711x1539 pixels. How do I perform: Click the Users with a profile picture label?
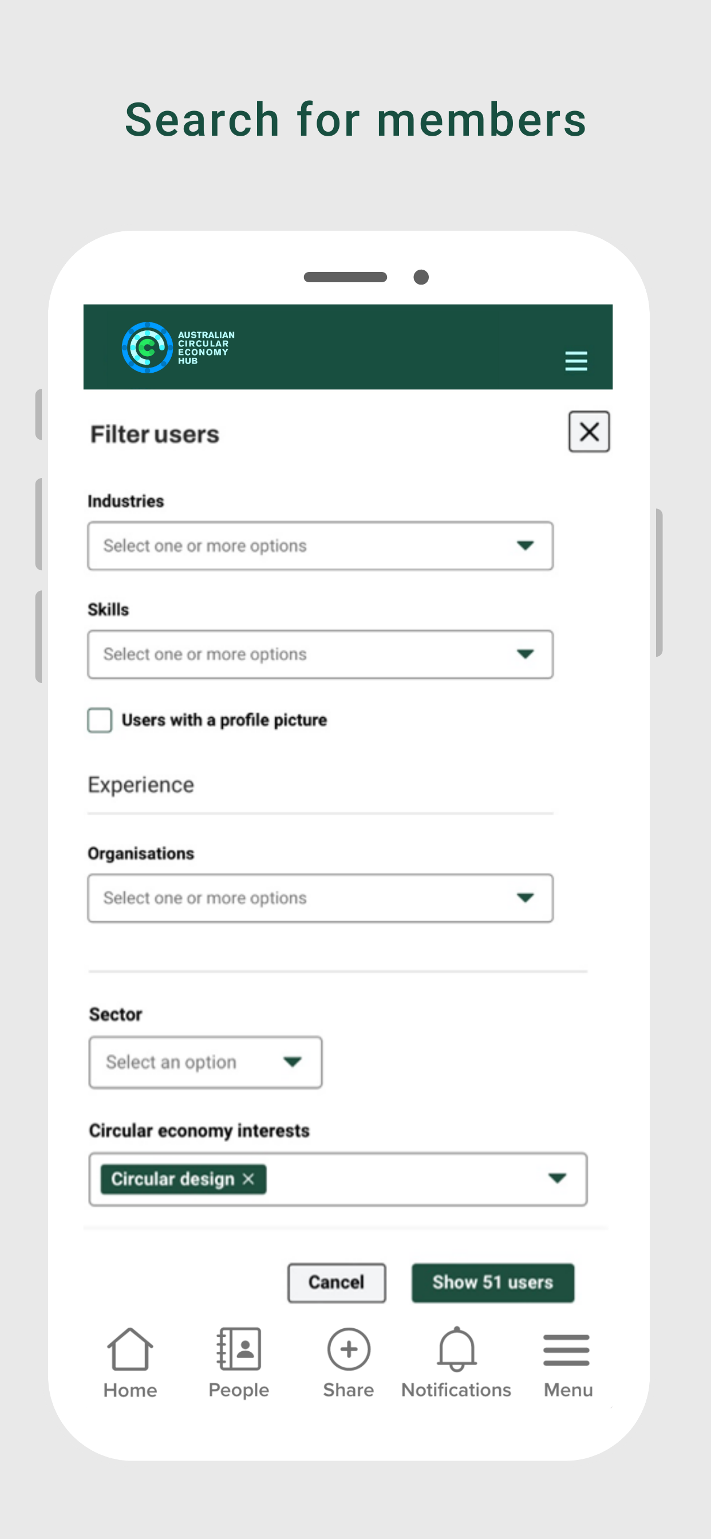pos(224,720)
